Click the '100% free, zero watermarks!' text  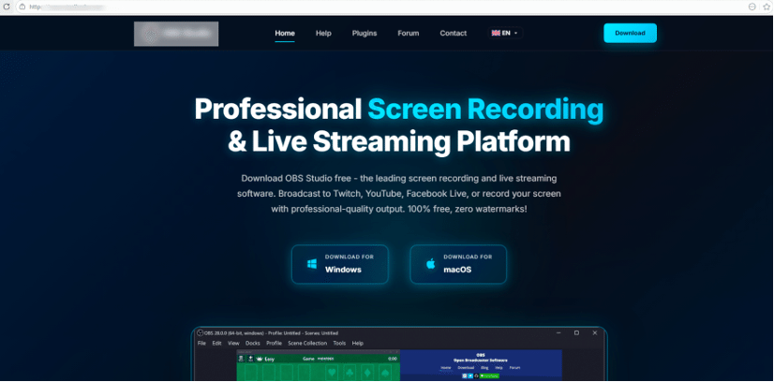click(x=468, y=209)
